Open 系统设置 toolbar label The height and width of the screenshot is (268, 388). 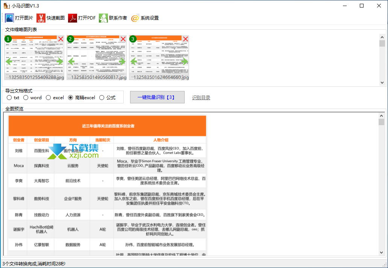(150, 18)
